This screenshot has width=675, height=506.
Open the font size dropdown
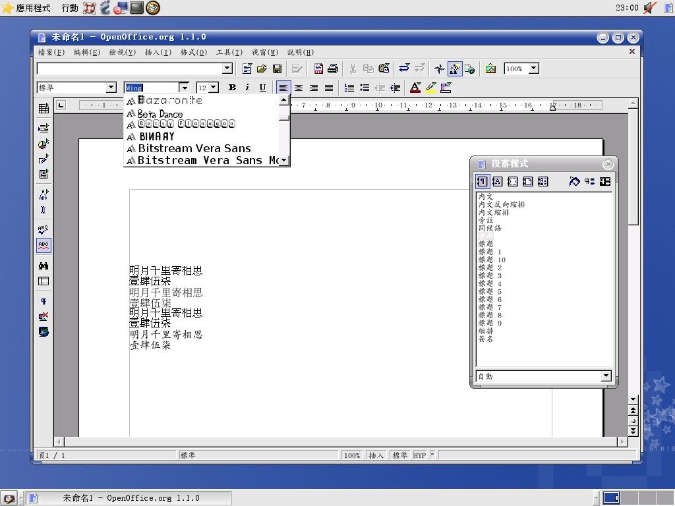pos(214,88)
